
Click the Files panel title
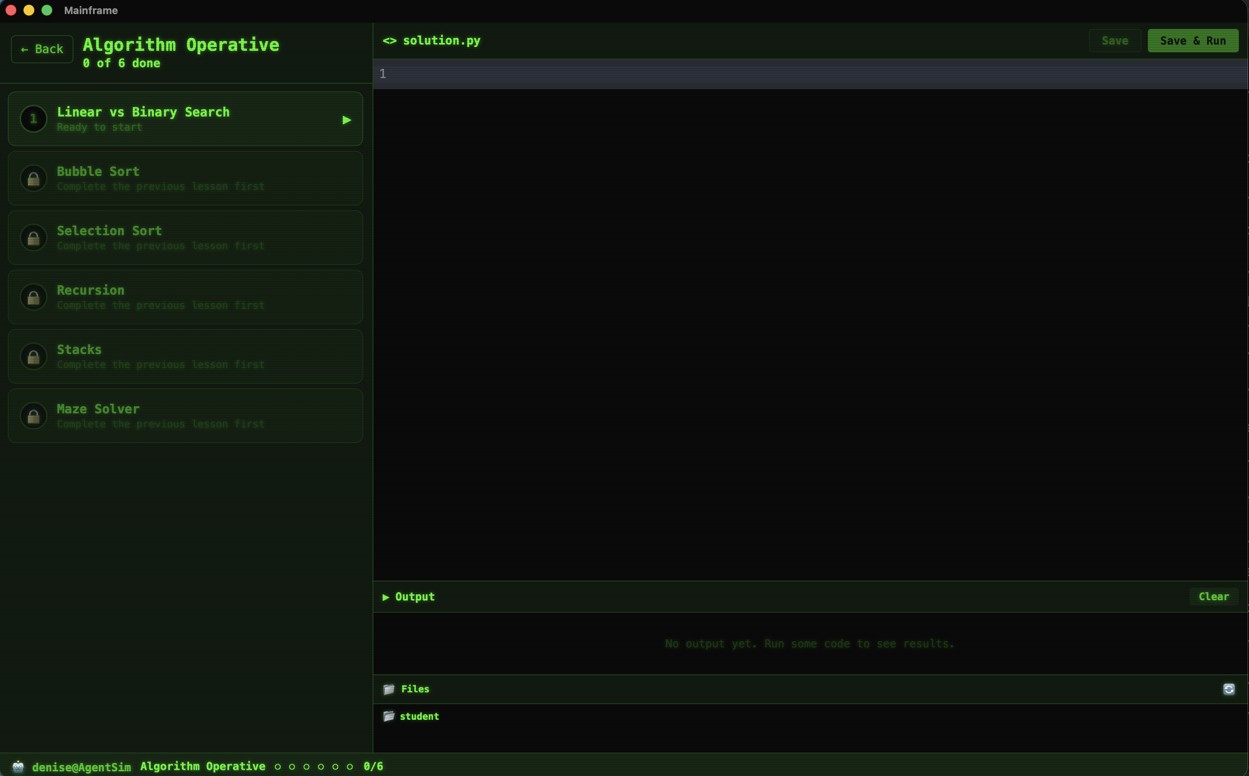(415, 689)
